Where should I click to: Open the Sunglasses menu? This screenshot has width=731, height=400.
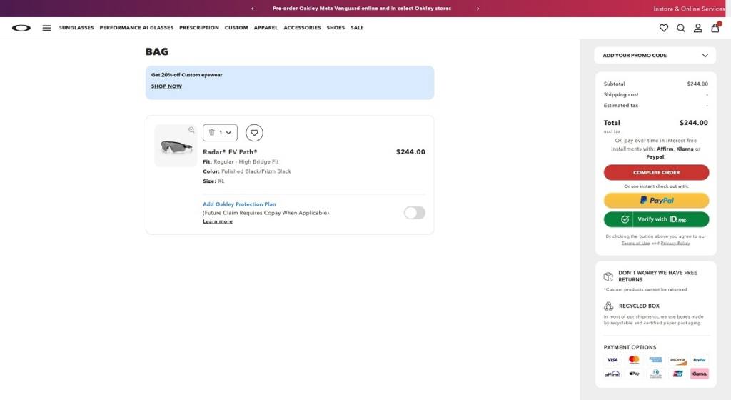(76, 28)
